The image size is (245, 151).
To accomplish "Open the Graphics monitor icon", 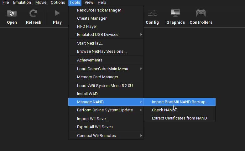I will tap(175, 13).
